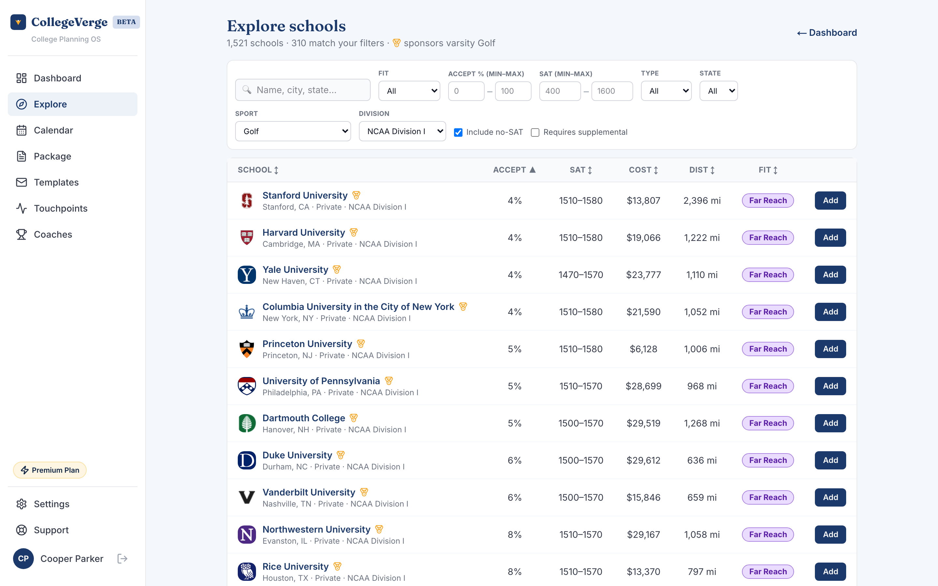Viewport: 938px width, 586px height.
Task: Sort table by Dist column
Action: tap(702, 170)
